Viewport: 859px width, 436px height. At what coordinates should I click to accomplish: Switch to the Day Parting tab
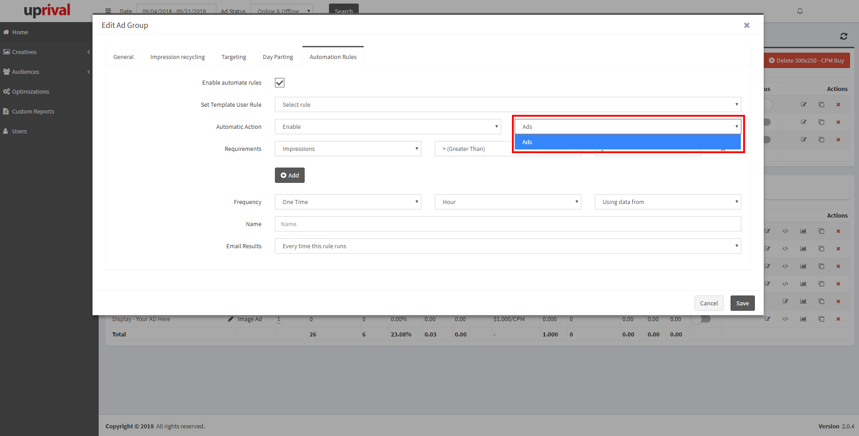[x=278, y=57]
